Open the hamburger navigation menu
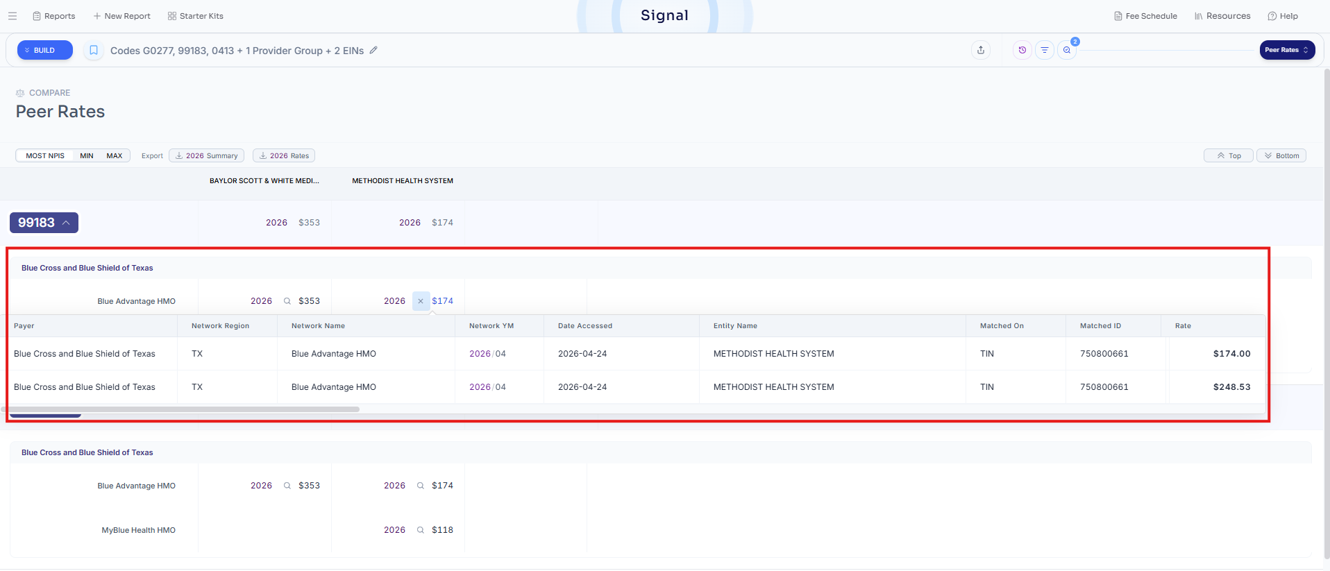This screenshot has width=1330, height=571. point(12,16)
